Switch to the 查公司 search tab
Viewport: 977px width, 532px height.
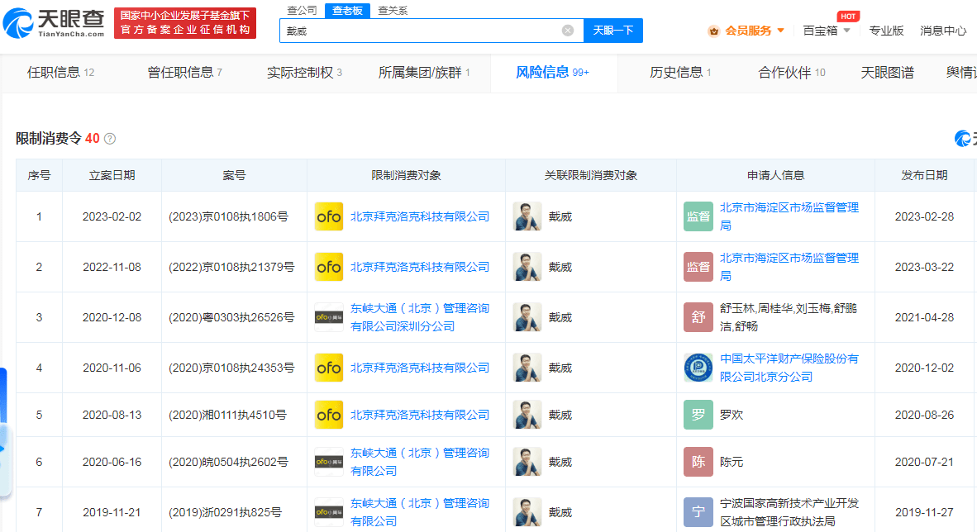[302, 11]
